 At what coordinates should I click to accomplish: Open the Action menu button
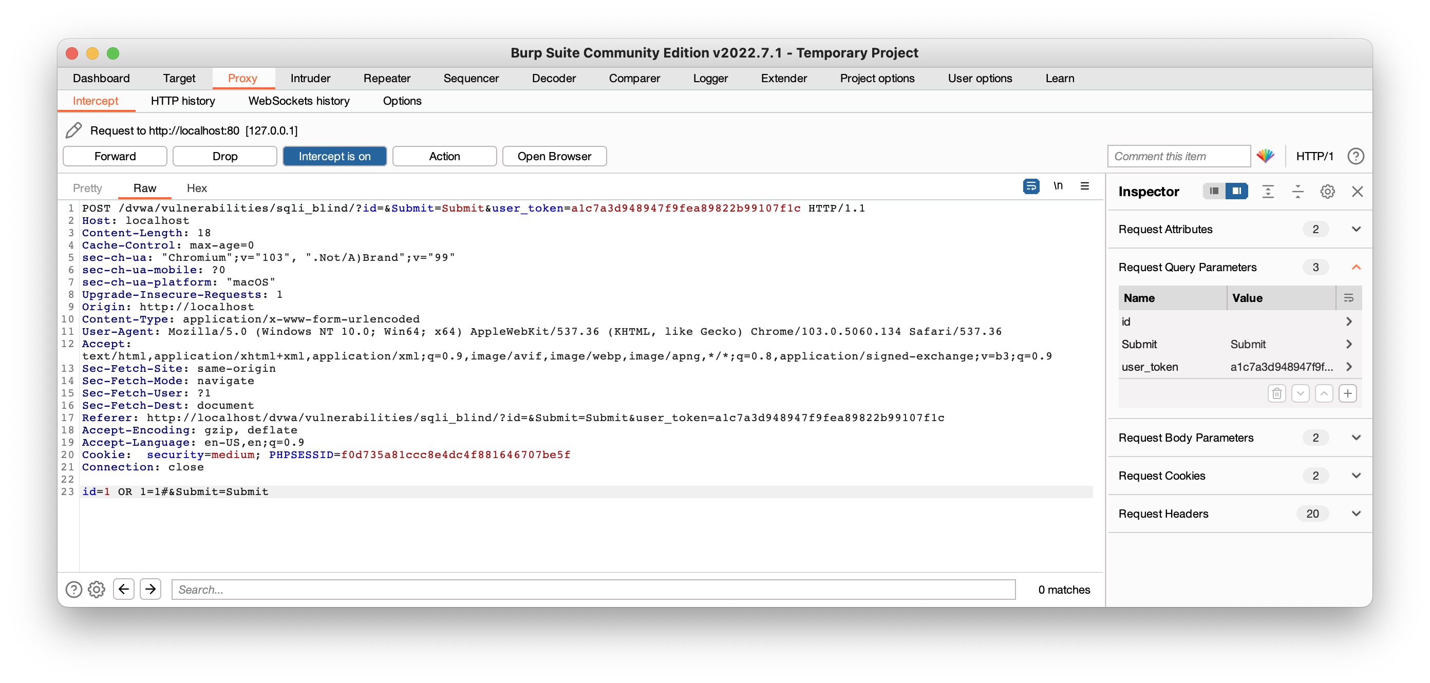click(444, 157)
